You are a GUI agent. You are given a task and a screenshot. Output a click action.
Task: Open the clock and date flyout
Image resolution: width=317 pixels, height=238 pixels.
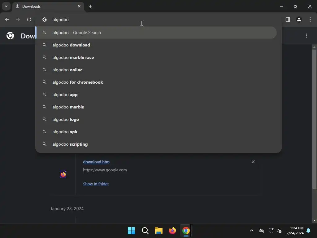[295, 231]
